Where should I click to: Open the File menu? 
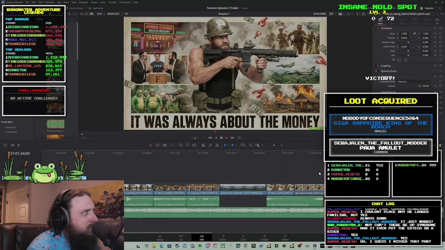tap(27, 2)
